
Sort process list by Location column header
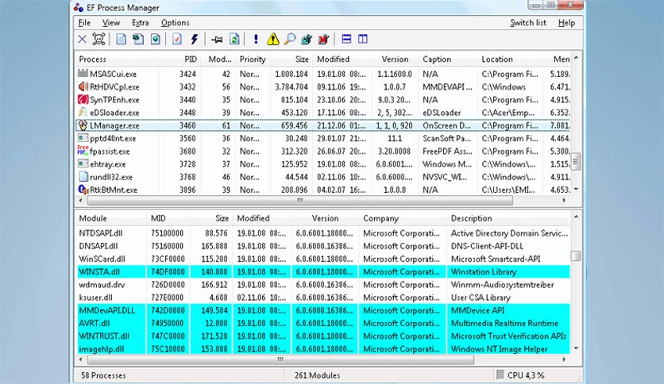(x=512, y=60)
